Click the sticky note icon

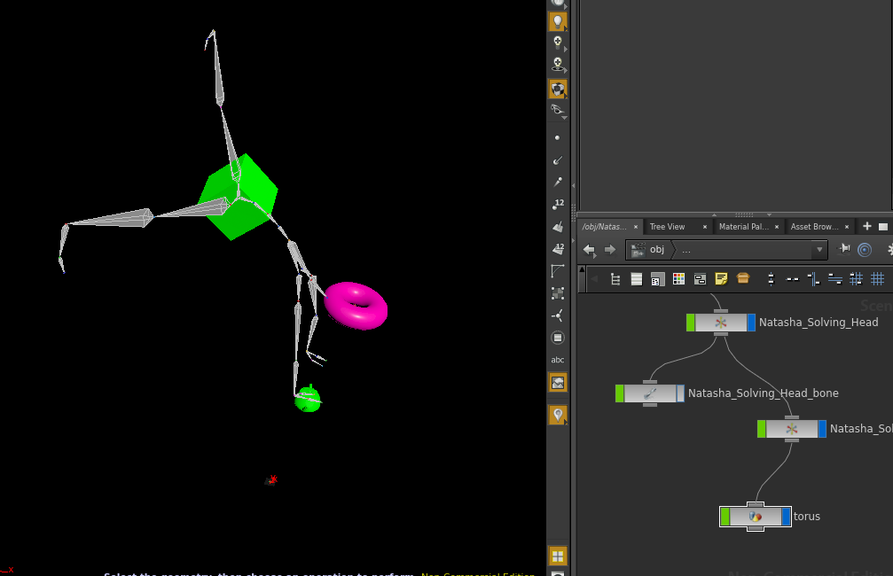coord(721,279)
